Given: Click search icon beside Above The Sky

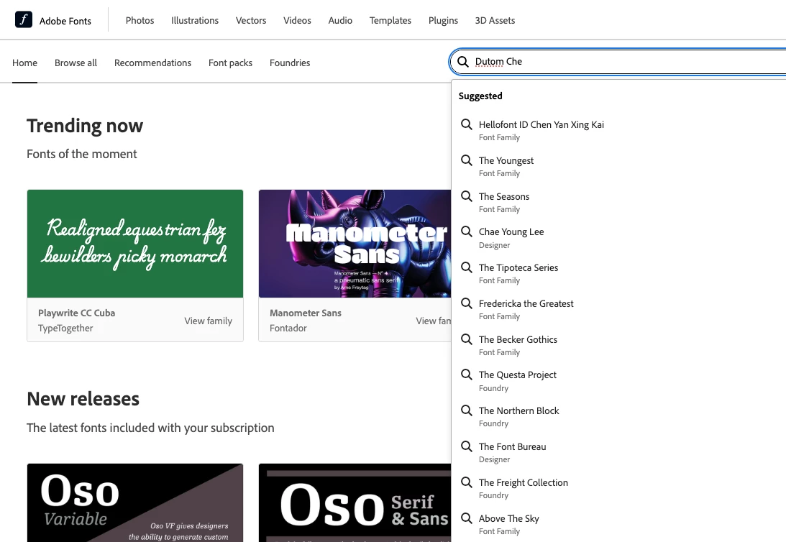Looking at the screenshot, I should (x=467, y=518).
